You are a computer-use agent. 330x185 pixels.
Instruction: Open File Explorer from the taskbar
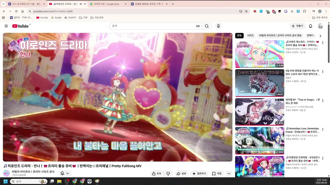[x=59, y=181]
